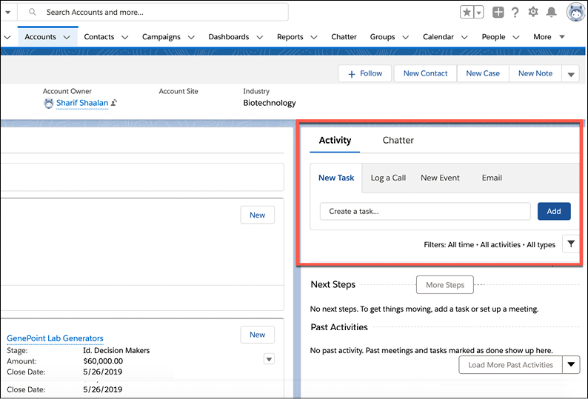The width and height of the screenshot is (588, 399).
Task: Open GenePoint Lab Generators opportunity link
Action: pos(55,338)
